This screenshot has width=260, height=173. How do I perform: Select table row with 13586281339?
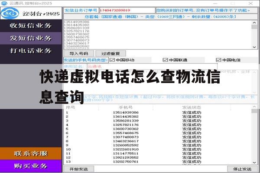(x=158, y=121)
